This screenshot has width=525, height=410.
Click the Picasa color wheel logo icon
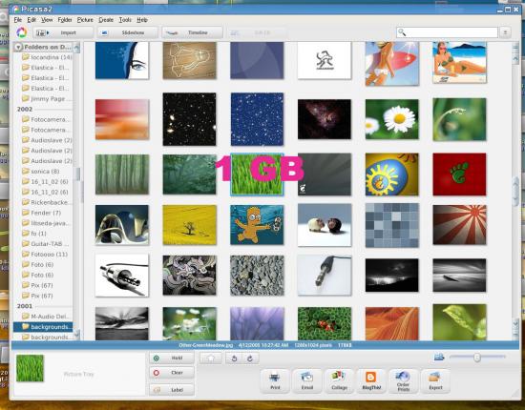(x=21, y=32)
